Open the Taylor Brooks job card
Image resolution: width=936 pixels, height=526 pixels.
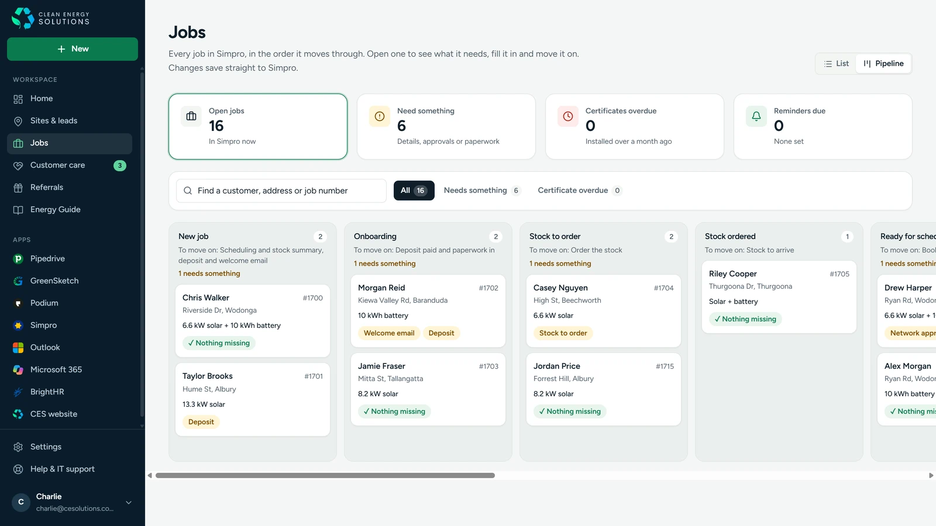pyautogui.click(x=253, y=400)
